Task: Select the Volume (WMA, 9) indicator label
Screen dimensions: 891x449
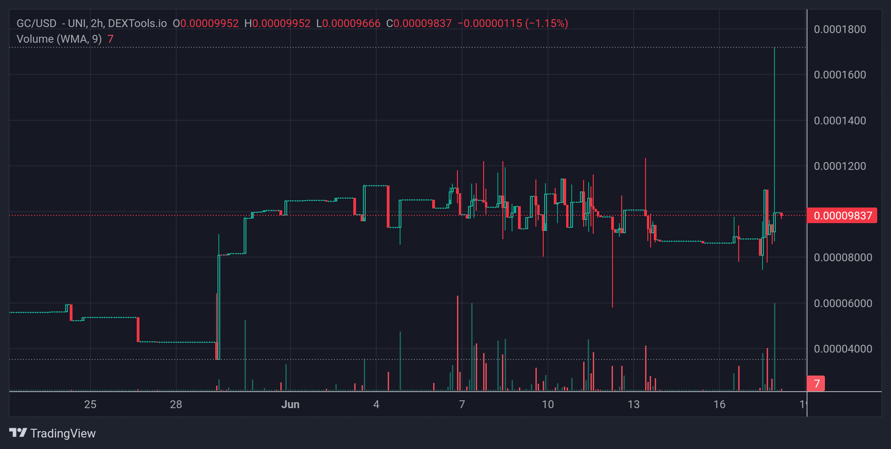Action: pos(59,39)
